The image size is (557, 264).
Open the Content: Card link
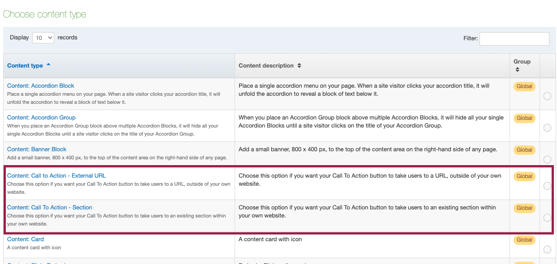pos(26,239)
